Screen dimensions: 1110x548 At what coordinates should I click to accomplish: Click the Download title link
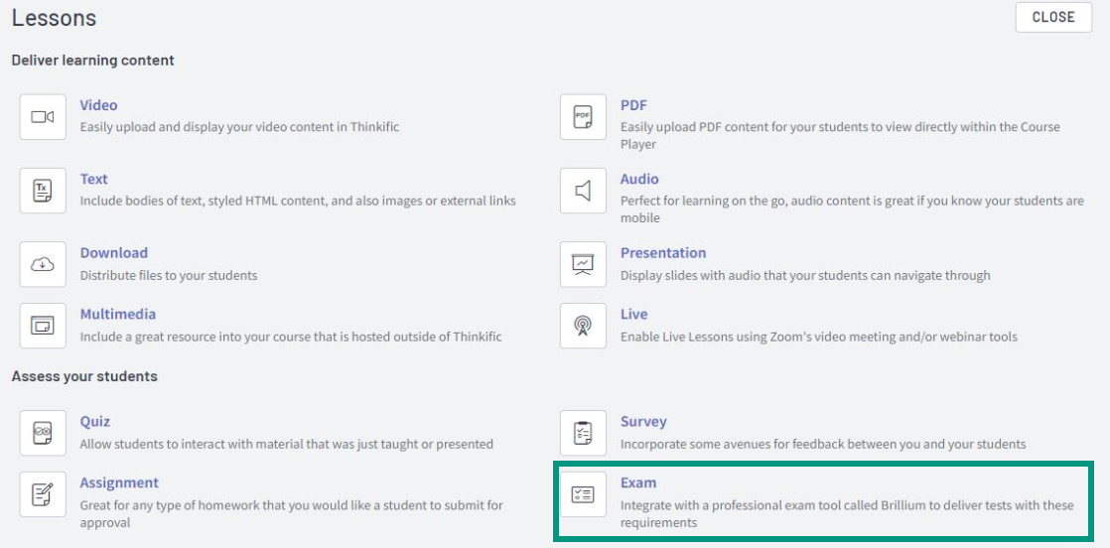pyautogui.click(x=114, y=253)
